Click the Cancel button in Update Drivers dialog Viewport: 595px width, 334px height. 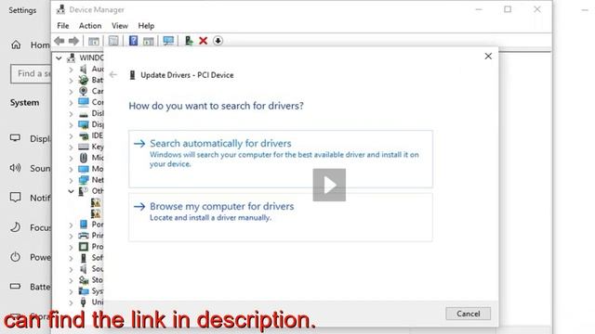click(x=468, y=314)
